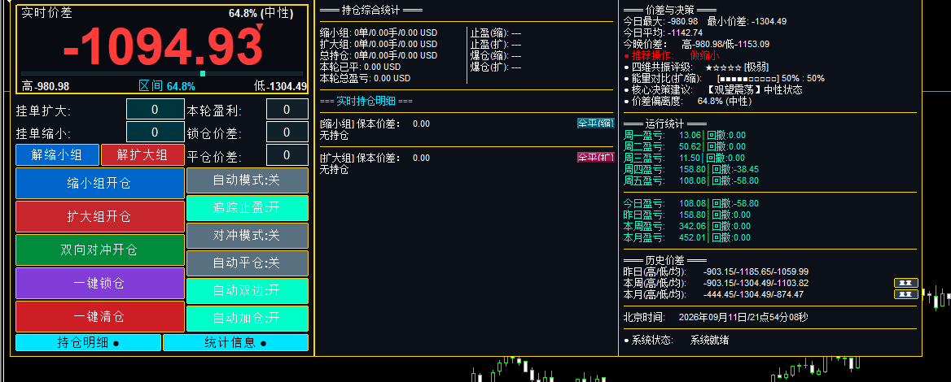The height and width of the screenshot is (382, 951).
Task: Click the 扩大组: 0单/0.00手/0.00 USD row
Action: tap(379, 44)
